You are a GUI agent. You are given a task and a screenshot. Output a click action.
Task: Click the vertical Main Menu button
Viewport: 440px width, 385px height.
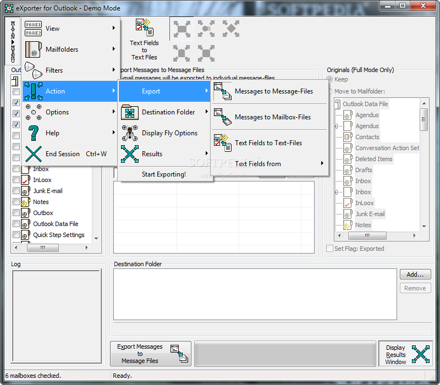[x=13, y=42]
